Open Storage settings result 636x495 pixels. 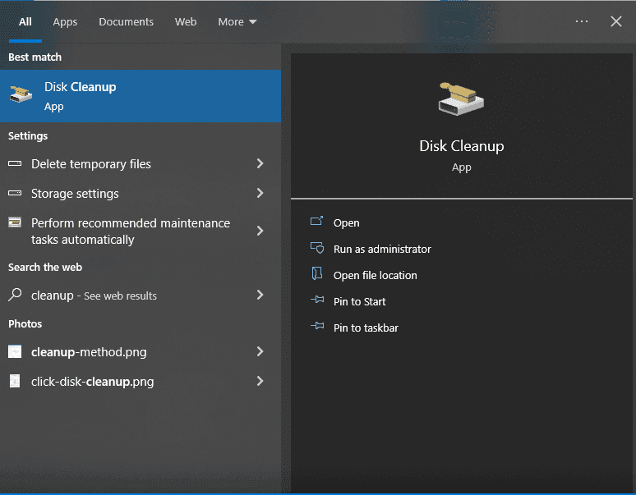pyautogui.click(x=141, y=193)
